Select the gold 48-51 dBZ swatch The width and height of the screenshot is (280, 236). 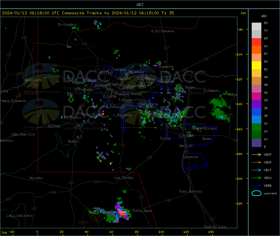tap(256, 73)
